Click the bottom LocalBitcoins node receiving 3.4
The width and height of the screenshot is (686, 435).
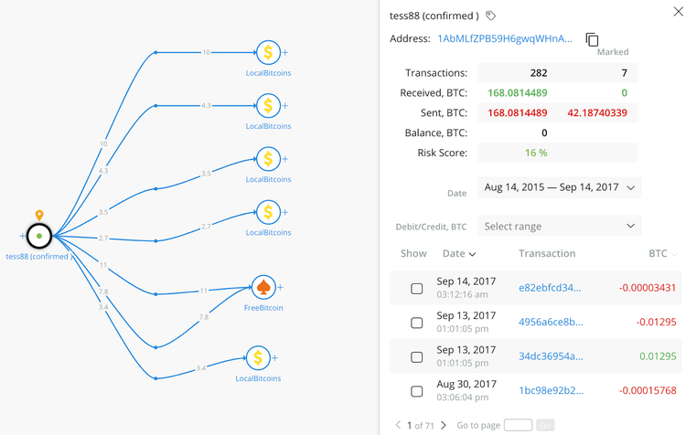[x=258, y=358]
